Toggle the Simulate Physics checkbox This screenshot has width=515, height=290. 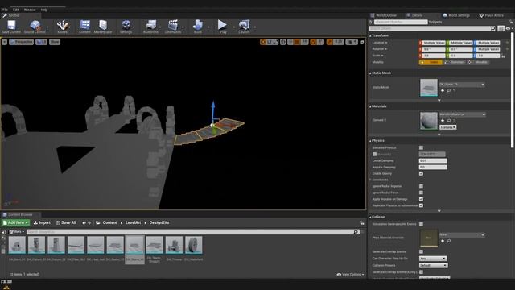click(x=421, y=147)
